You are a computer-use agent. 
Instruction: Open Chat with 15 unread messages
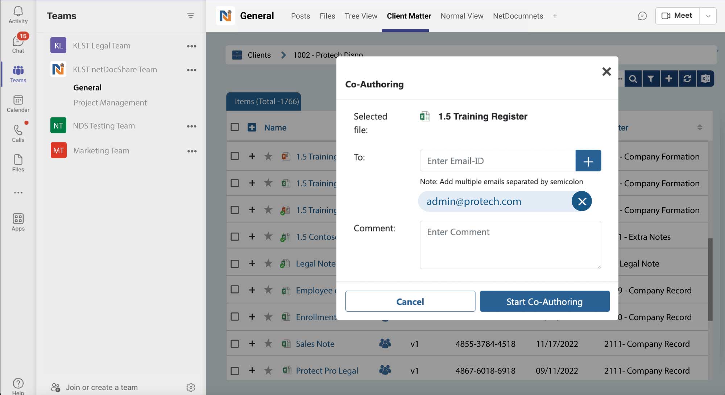(18, 44)
